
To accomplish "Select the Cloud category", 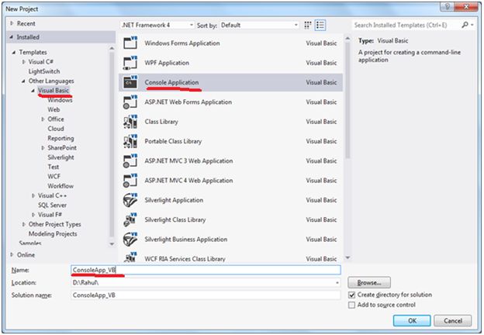I will [56, 129].
